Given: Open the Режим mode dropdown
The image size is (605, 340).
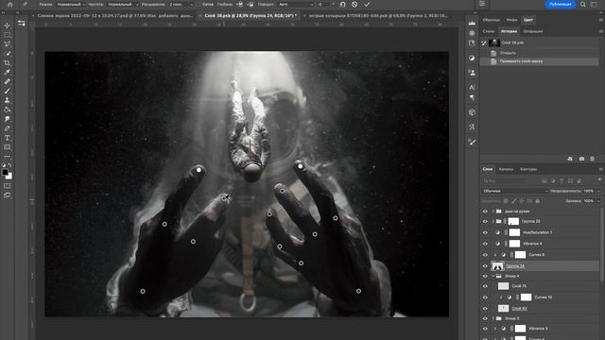Looking at the screenshot, I should point(70,4).
